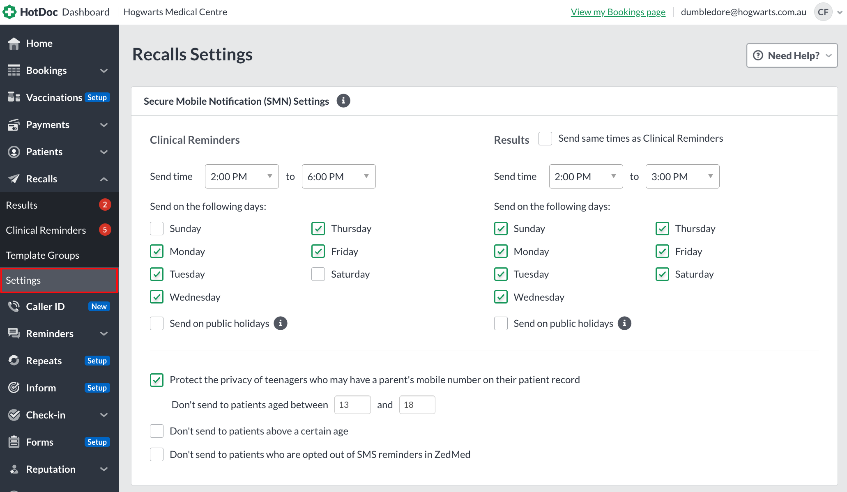Open the Clinical Reminders send time dropdown

point(242,176)
